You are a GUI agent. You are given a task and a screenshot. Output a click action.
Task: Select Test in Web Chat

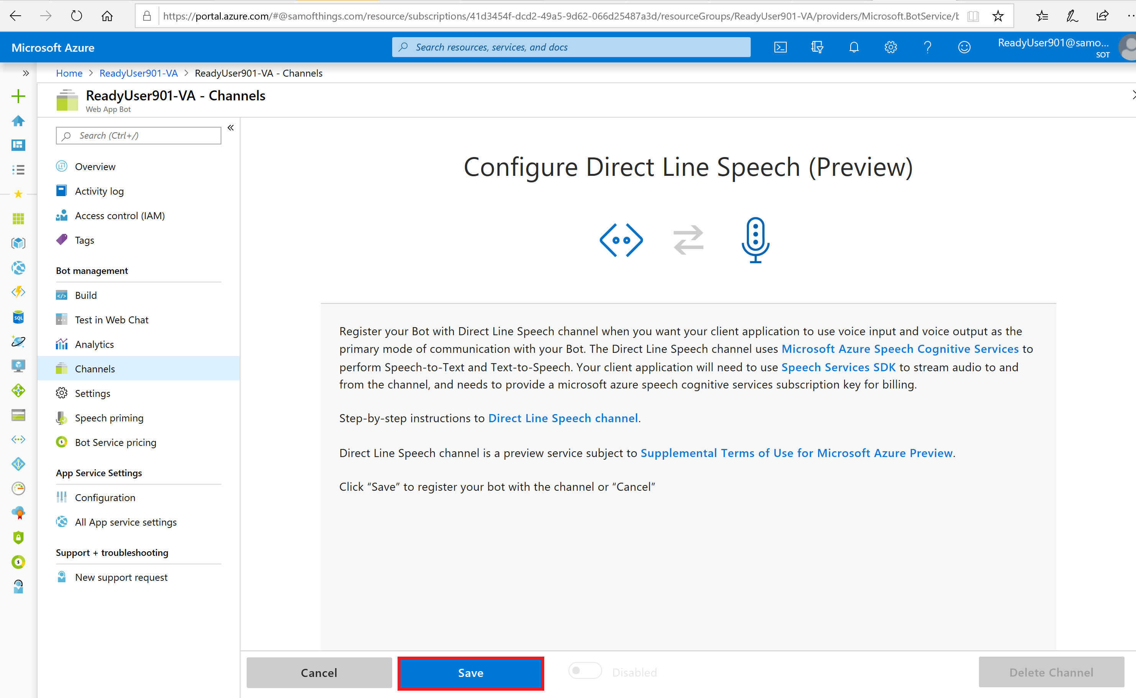click(111, 320)
